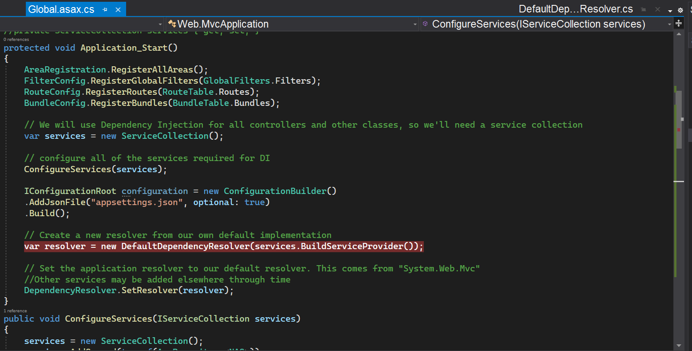Screen dimensions: 692x351
Task: Click Application_Start method name
Action: (124, 48)
